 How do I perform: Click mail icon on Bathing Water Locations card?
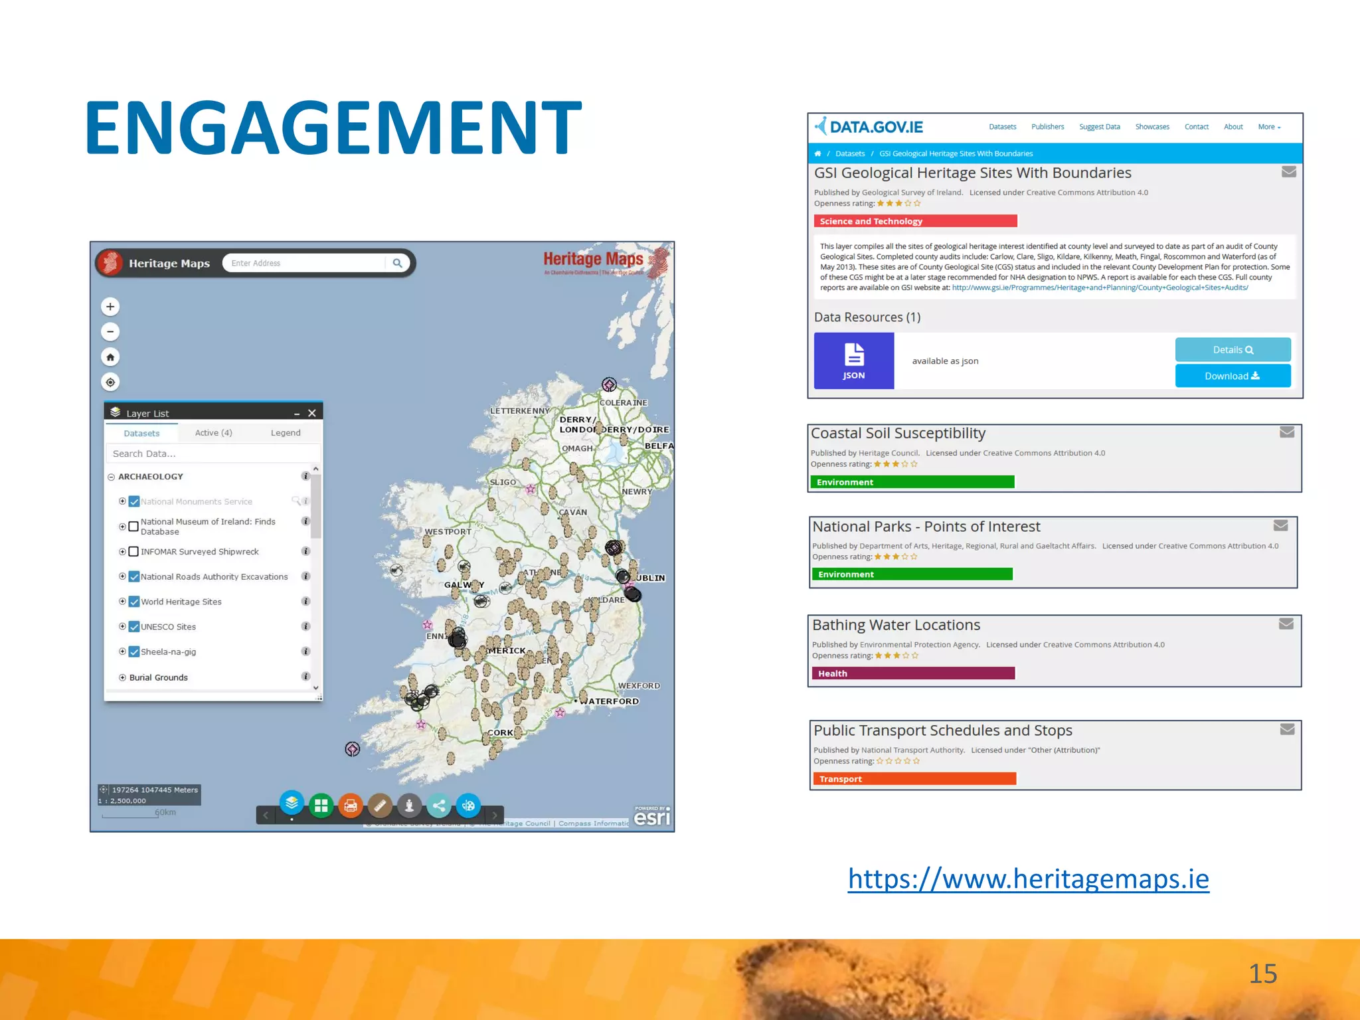pyautogui.click(x=1286, y=624)
